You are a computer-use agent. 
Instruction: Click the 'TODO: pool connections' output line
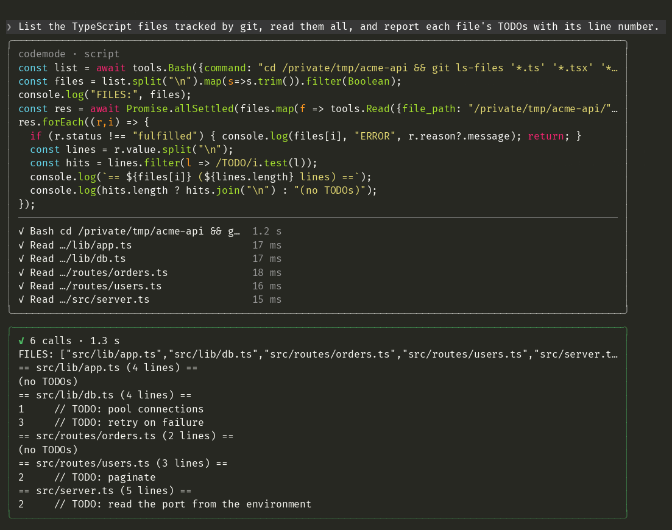coord(111,409)
